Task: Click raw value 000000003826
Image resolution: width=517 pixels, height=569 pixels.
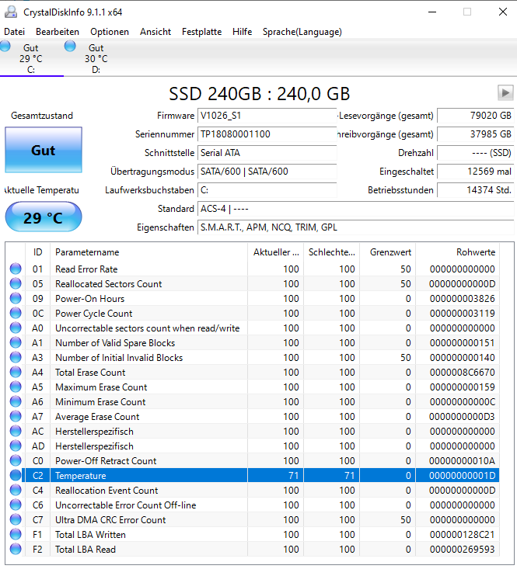Action: [x=462, y=298]
